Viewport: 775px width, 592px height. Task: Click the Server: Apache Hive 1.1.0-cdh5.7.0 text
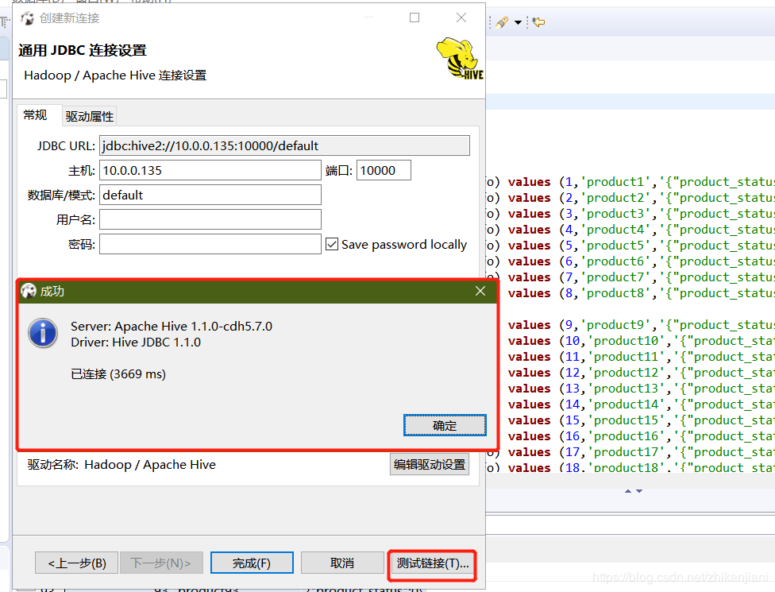click(x=171, y=327)
